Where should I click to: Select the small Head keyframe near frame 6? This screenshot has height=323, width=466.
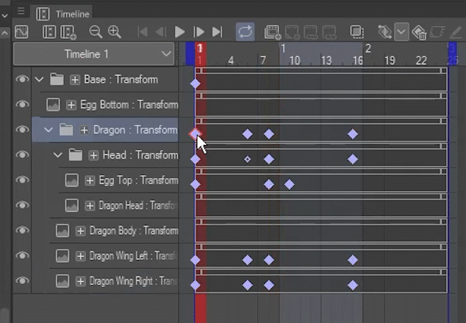pos(247,159)
